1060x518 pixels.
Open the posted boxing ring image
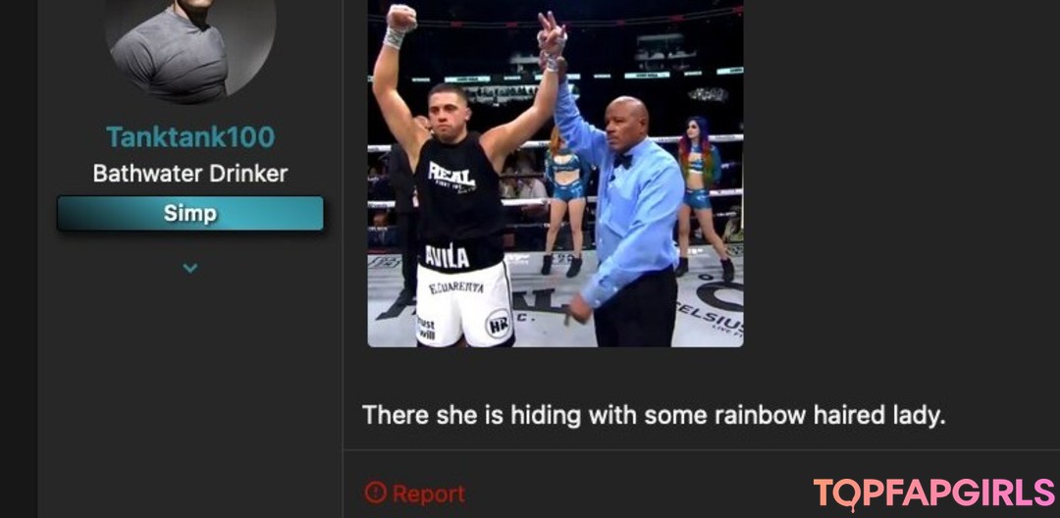click(x=555, y=173)
